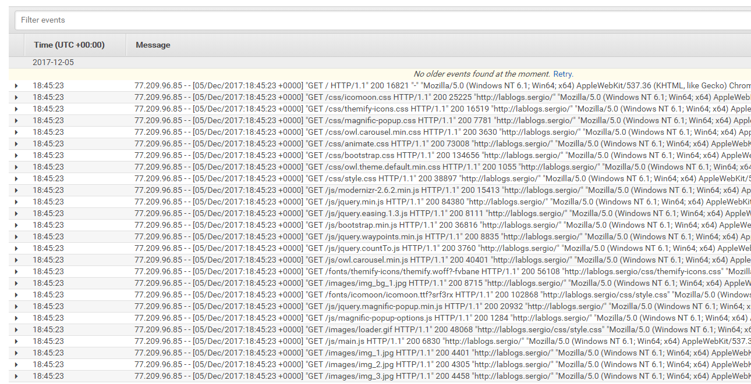Expand the /css/bootstrap.css log event
This screenshot has width=751, height=384.
point(16,156)
